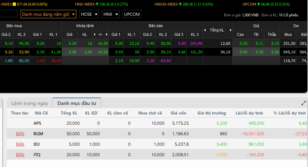Click the right arrow beside Tổng KL header
The image size is (308, 167).
pos(231,30)
